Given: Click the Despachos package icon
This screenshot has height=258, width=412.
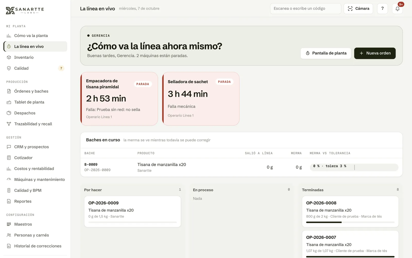Looking at the screenshot, I should pyautogui.click(x=9, y=113).
